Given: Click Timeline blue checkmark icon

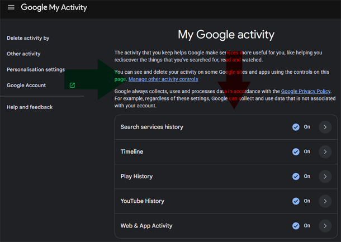Looking at the screenshot, I should (x=296, y=152).
